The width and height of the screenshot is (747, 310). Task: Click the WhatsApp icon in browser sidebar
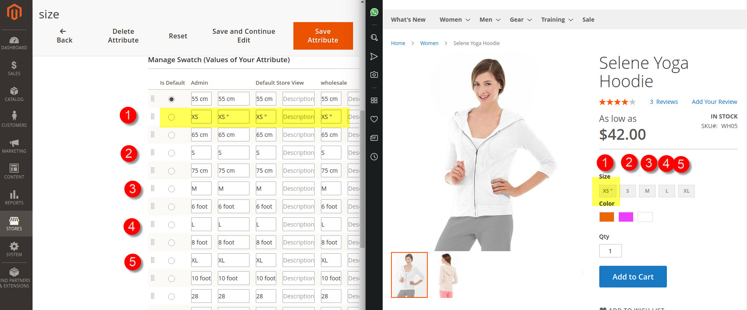click(374, 13)
